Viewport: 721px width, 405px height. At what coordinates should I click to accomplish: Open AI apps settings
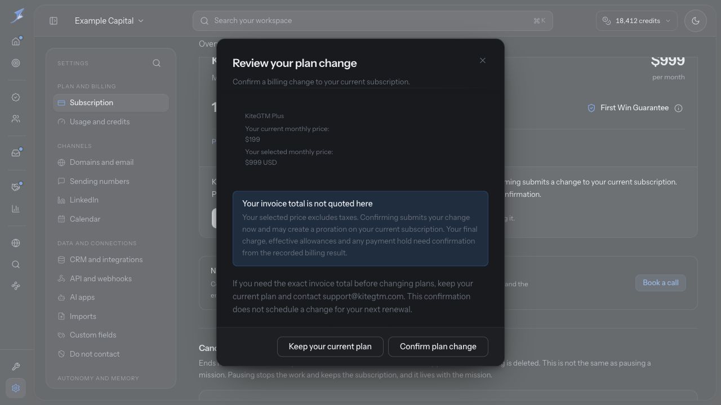111,297
